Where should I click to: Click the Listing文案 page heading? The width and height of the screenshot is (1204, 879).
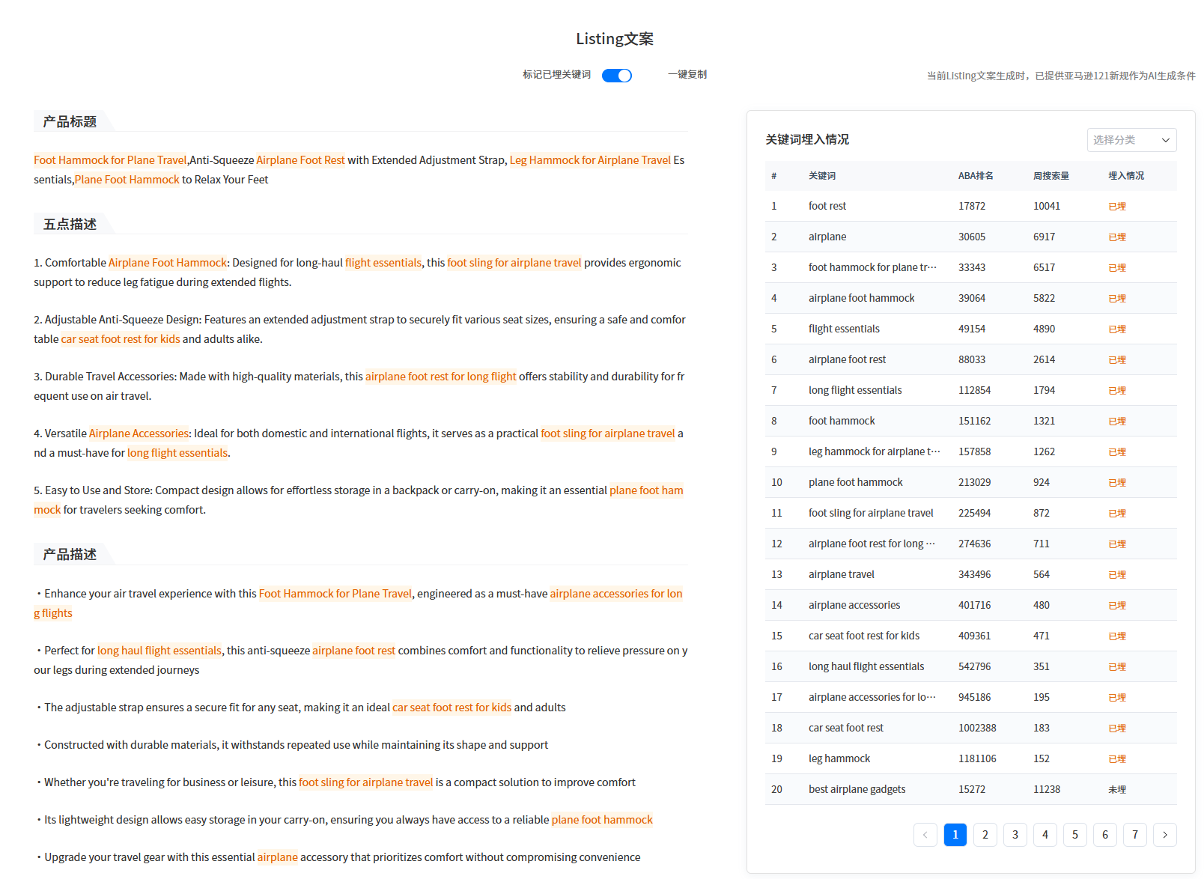[x=615, y=38]
